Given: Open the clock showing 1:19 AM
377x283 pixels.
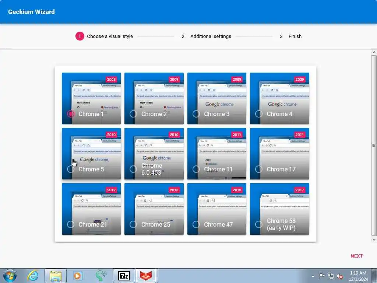Looking at the screenshot, I should (358, 276).
